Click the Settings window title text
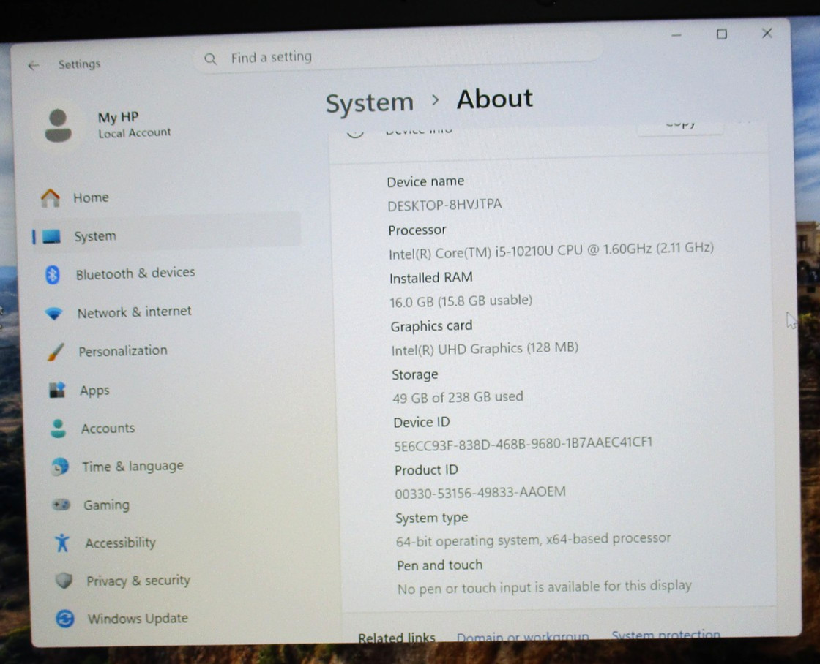 tap(79, 64)
